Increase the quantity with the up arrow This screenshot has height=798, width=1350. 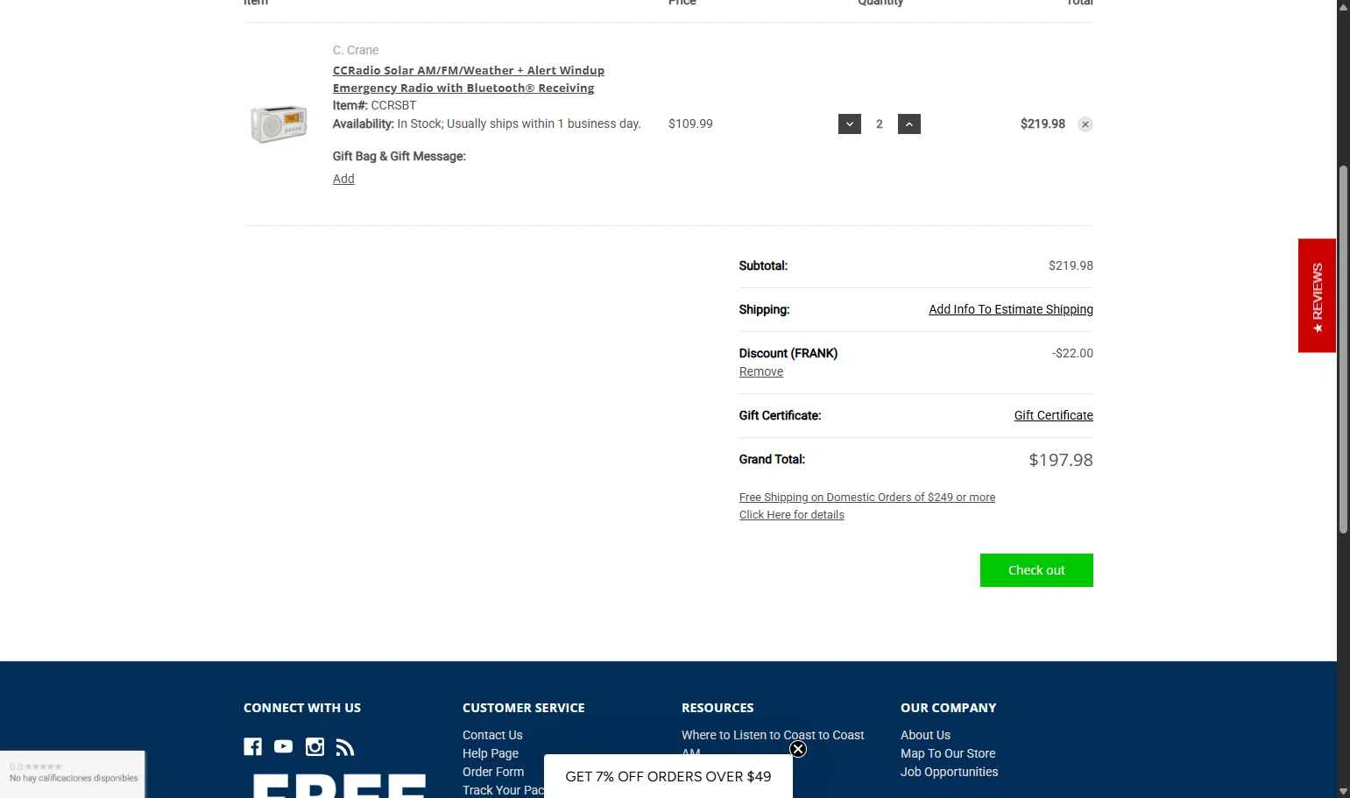(x=909, y=124)
